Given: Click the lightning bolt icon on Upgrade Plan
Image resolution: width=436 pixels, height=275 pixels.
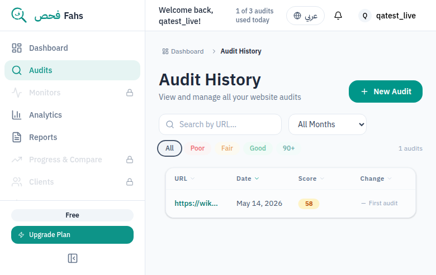Looking at the screenshot, I should [21, 235].
